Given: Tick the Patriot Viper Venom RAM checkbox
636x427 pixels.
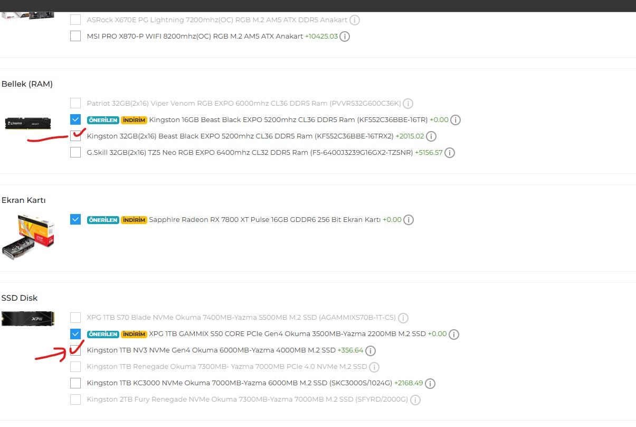Looking at the screenshot, I should tap(75, 103).
